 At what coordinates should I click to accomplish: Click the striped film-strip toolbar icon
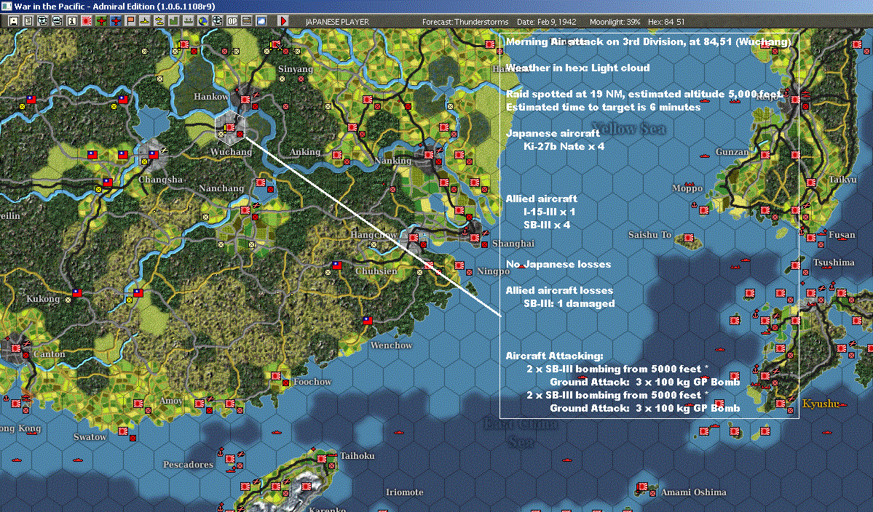pyautogui.click(x=246, y=21)
